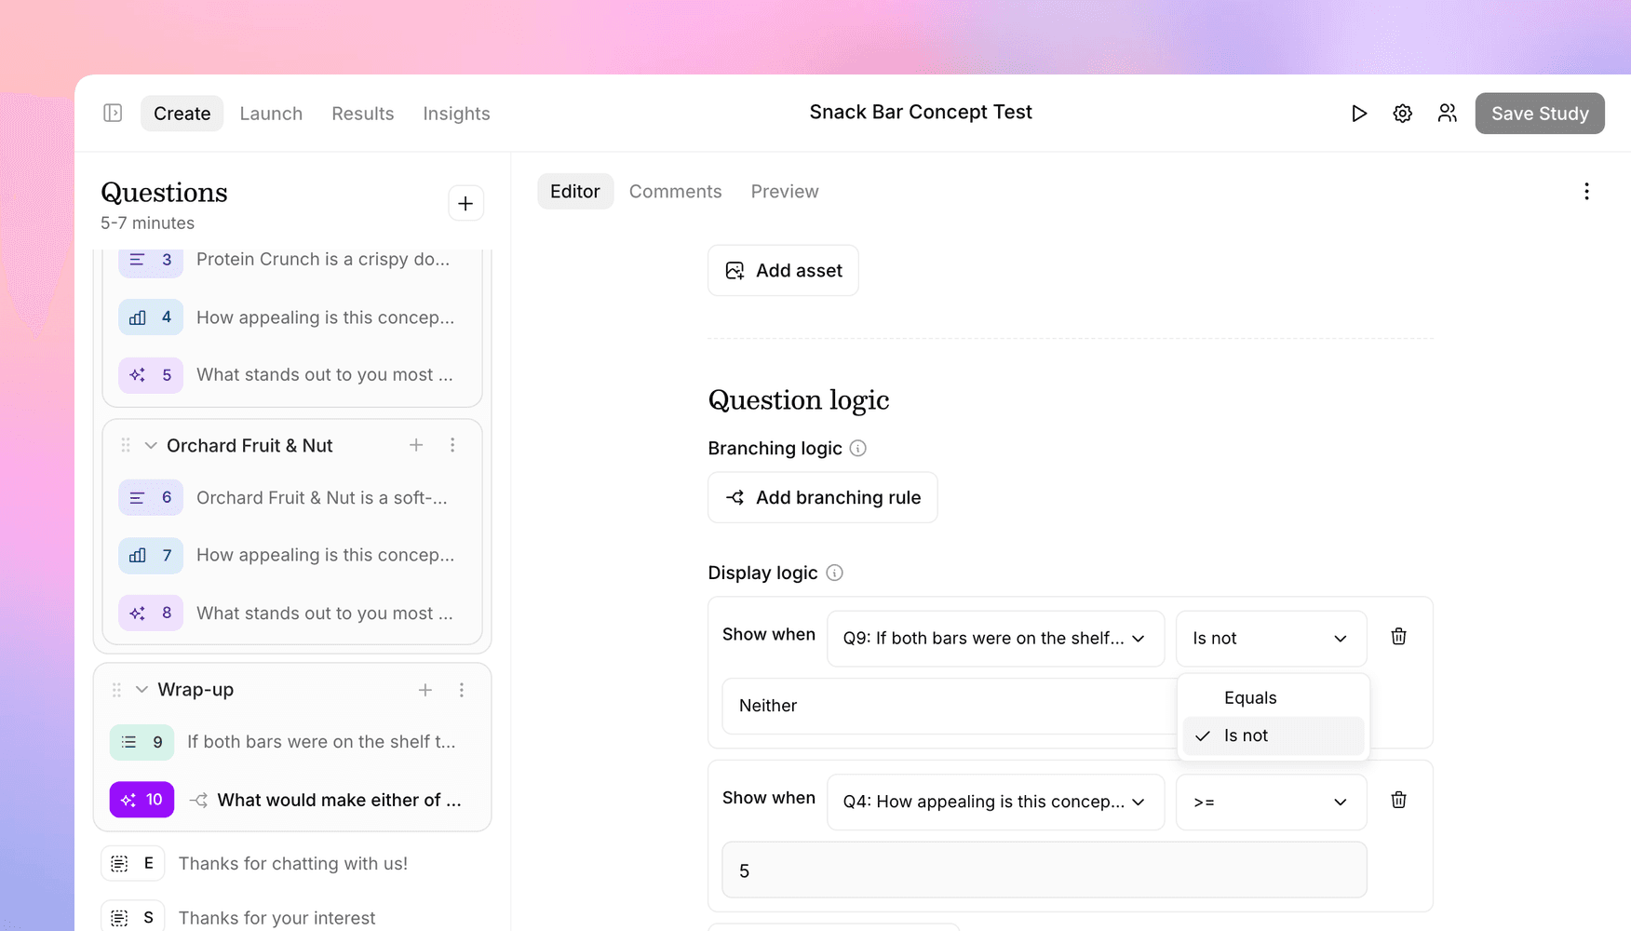
Task: Open the Q4 question selector dropdown
Action: [995, 802]
